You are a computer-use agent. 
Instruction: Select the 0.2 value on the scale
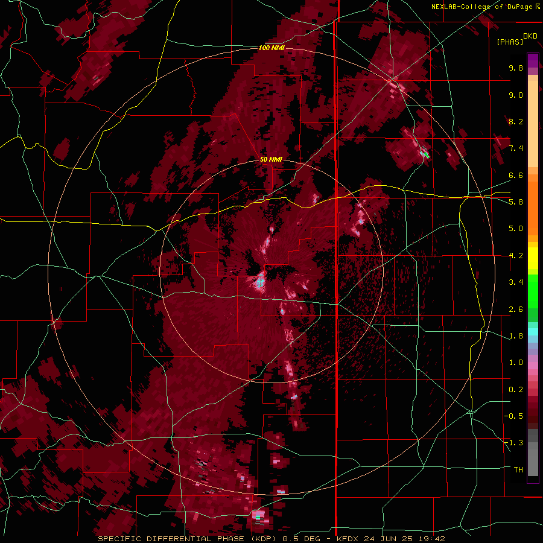[x=516, y=390]
